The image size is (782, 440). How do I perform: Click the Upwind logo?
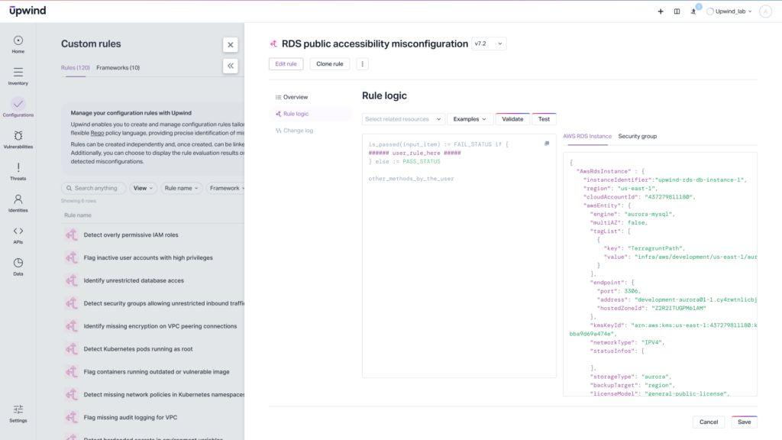pos(27,11)
